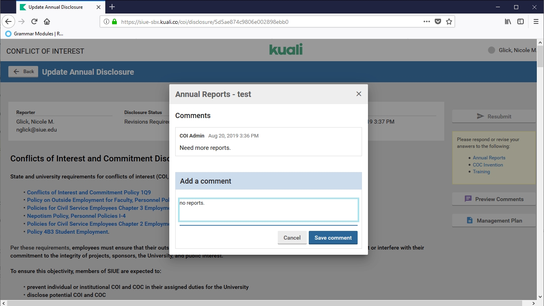The image size is (544, 306).
Task: Open the Firefox hamburger menu
Action: pos(536,22)
